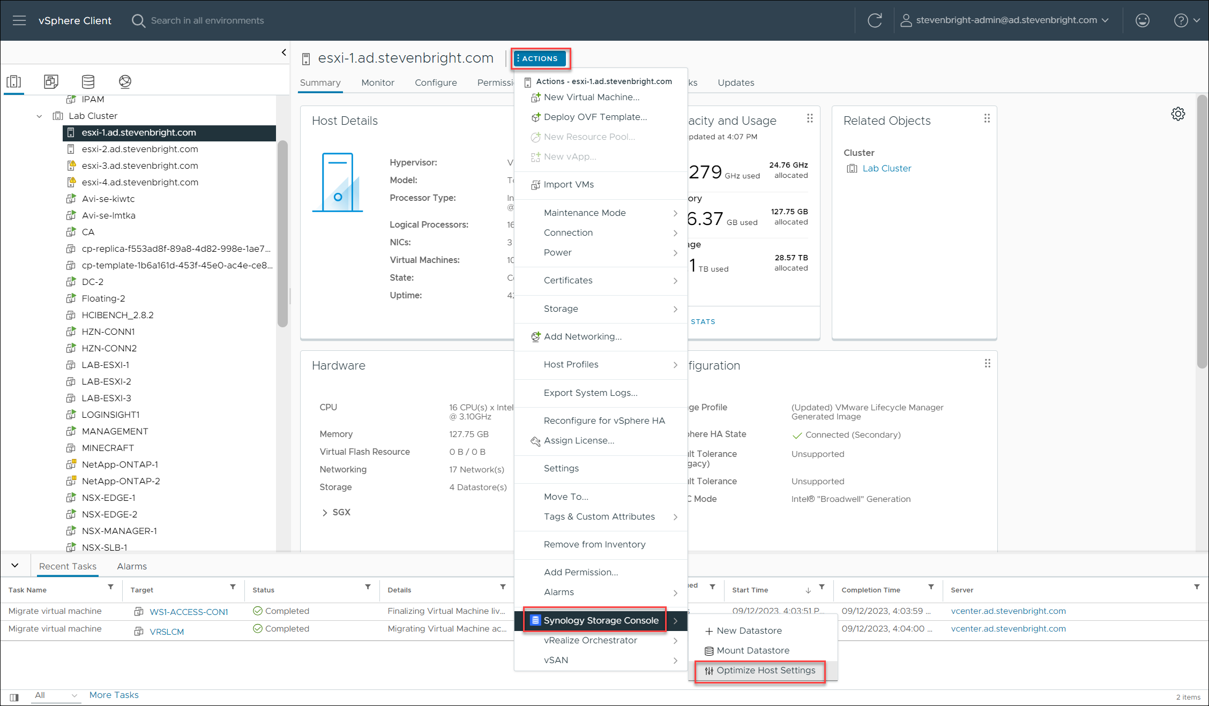Open the Networking inventory view icon
This screenshot has width=1209, height=706.
[x=125, y=81]
